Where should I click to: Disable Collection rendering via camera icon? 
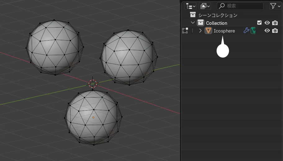tap(275, 23)
